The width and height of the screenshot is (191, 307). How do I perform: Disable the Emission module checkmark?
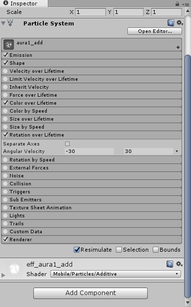[5, 55]
